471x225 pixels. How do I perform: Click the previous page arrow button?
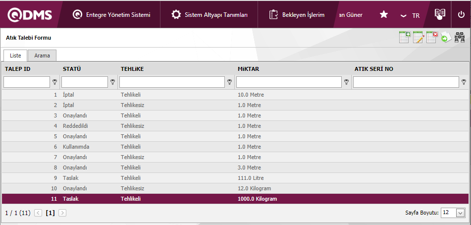[38, 213]
